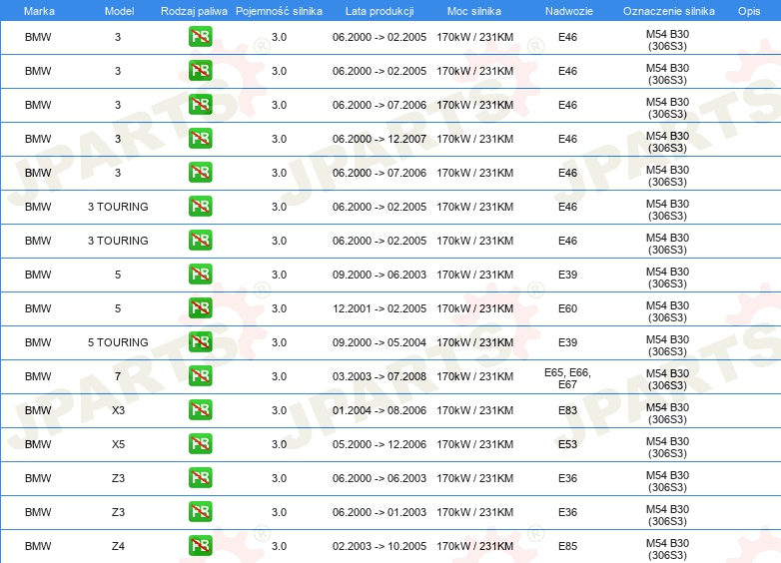The height and width of the screenshot is (563, 781).
Task: Click the BMW cell in the X3 row
Action: [38, 410]
